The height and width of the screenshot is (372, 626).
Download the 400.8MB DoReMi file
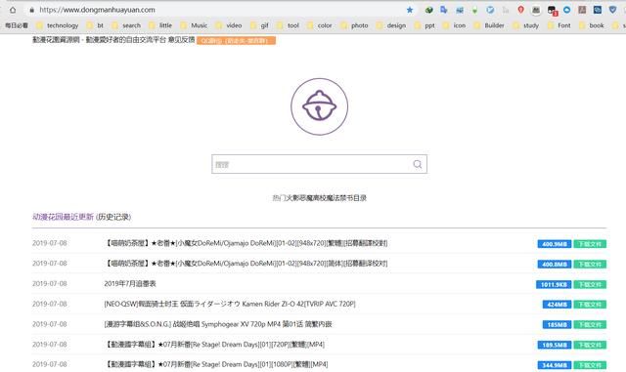point(590,265)
